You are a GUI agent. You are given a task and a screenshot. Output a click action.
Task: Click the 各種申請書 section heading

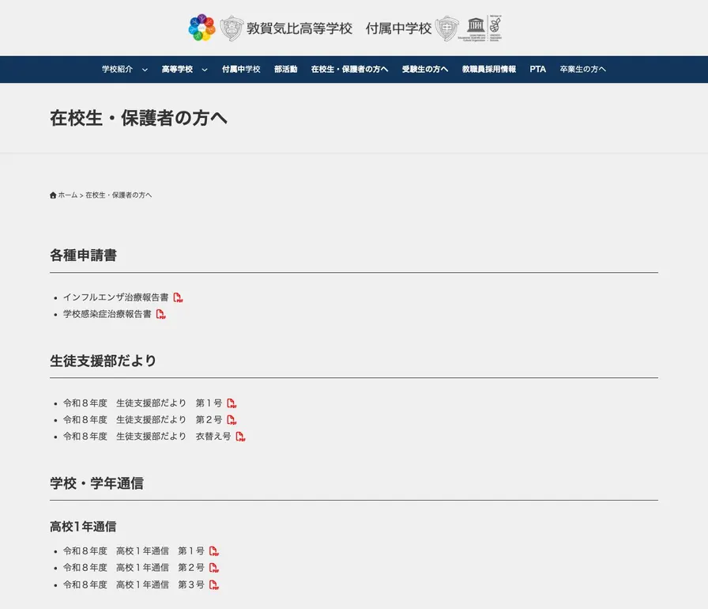tap(83, 255)
